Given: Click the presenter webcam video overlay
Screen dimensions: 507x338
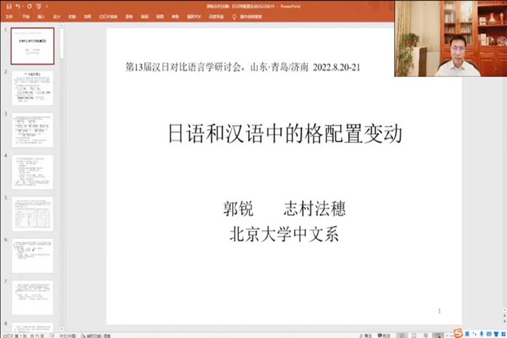Looking at the screenshot, I should point(451,38).
